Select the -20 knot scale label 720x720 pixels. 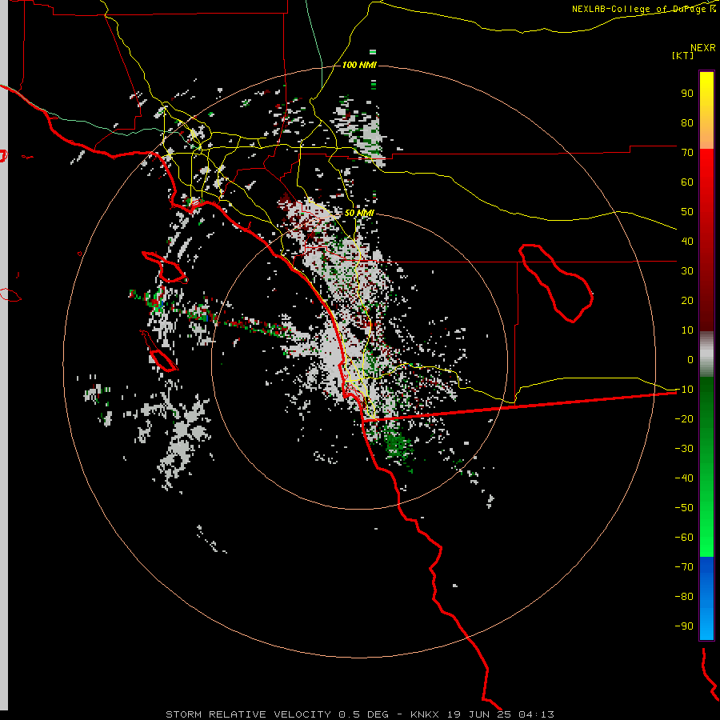(x=684, y=419)
